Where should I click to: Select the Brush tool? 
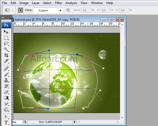(6, 75)
